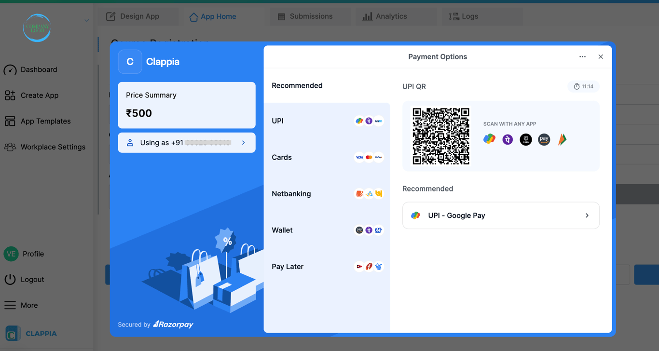The image size is (659, 351).
Task: Click the 11:14 countdown timer badge
Action: tap(584, 87)
